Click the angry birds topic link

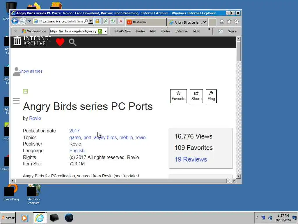(x=105, y=138)
